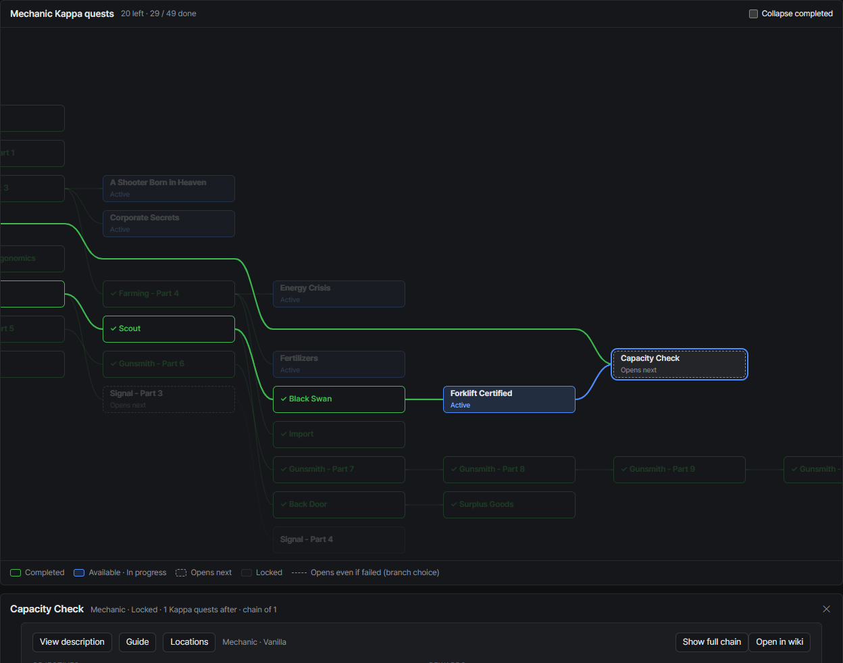
Task: Click the Gunsmith - Part 7 node
Action: (x=339, y=470)
